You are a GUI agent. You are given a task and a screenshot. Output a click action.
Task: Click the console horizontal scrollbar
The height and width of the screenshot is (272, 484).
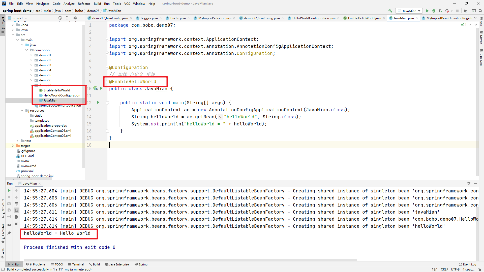point(190,260)
